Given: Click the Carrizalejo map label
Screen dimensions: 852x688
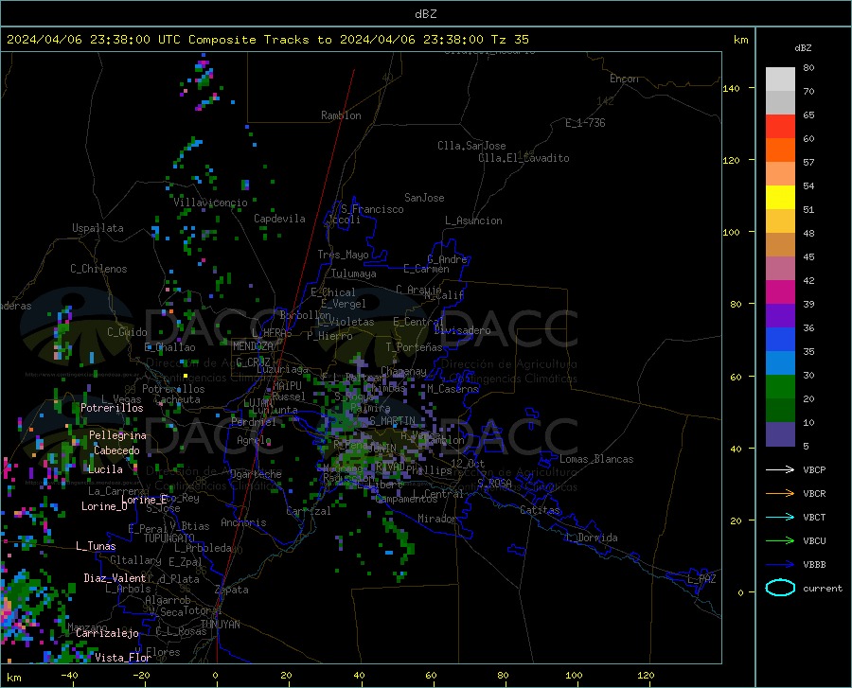Looking at the screenshot, I should [107, 633].
